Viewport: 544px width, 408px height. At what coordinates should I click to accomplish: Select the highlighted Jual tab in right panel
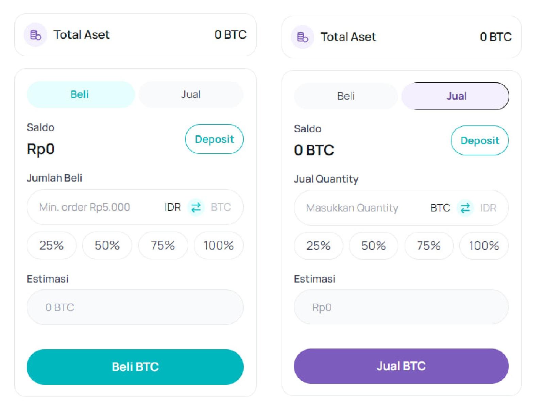pyautogui.click(x=456, y=96)
